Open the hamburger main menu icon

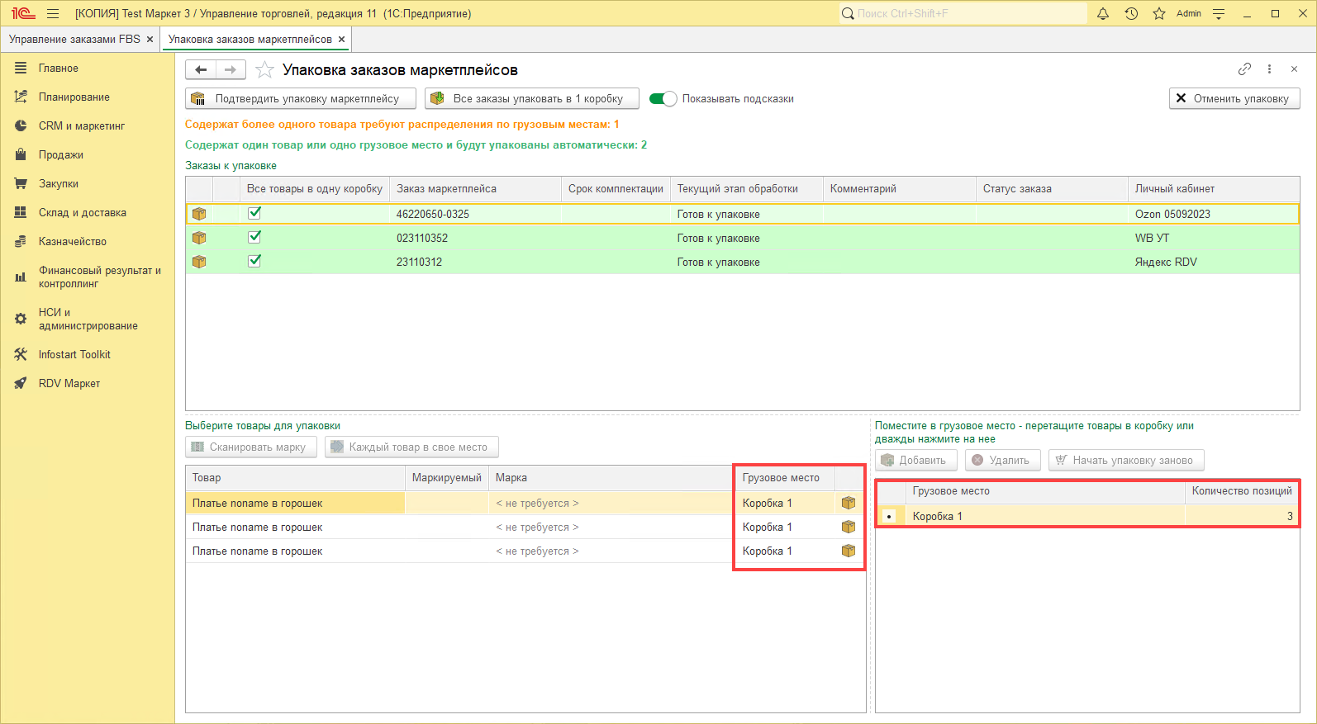coord(53,13)
